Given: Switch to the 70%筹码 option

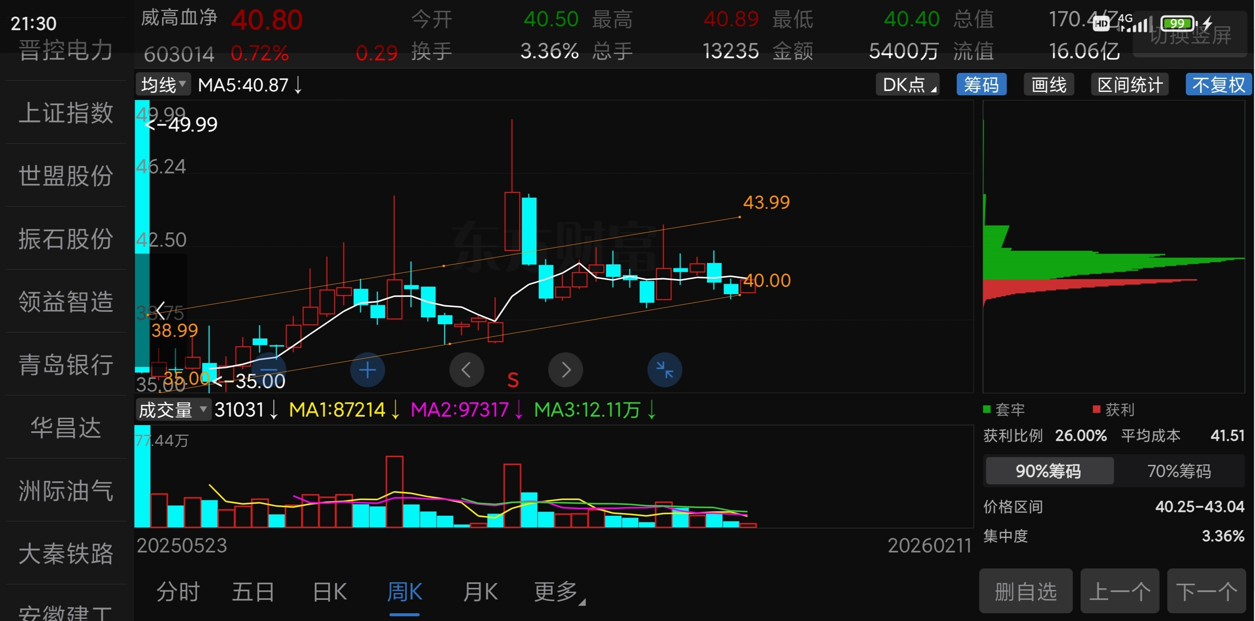Looking at the screenshot, I should [1179, 471].
